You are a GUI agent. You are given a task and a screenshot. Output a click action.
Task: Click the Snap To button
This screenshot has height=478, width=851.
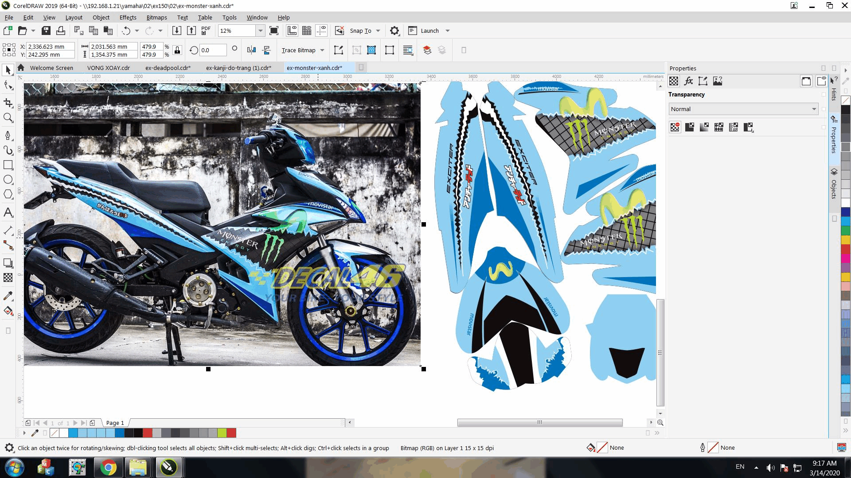[360, 31]
